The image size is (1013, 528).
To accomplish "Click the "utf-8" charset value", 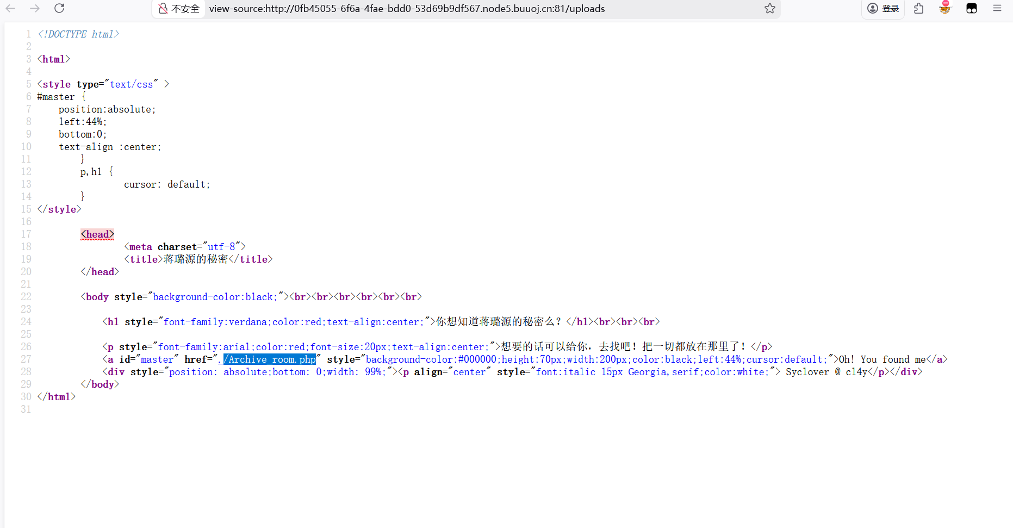I will point(221,247).
